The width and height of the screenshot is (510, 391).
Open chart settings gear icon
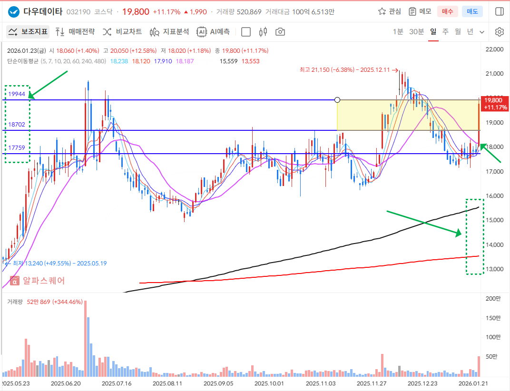pos(499,32)
